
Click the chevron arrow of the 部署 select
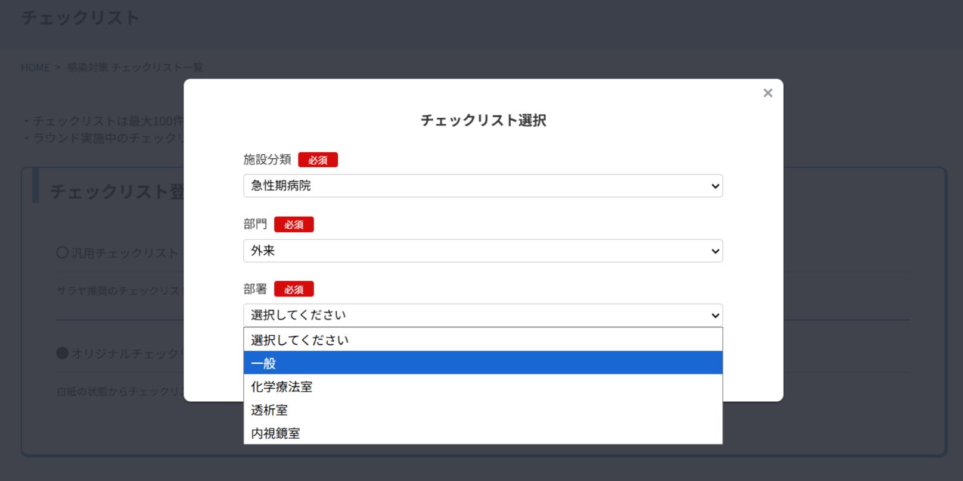715,316
